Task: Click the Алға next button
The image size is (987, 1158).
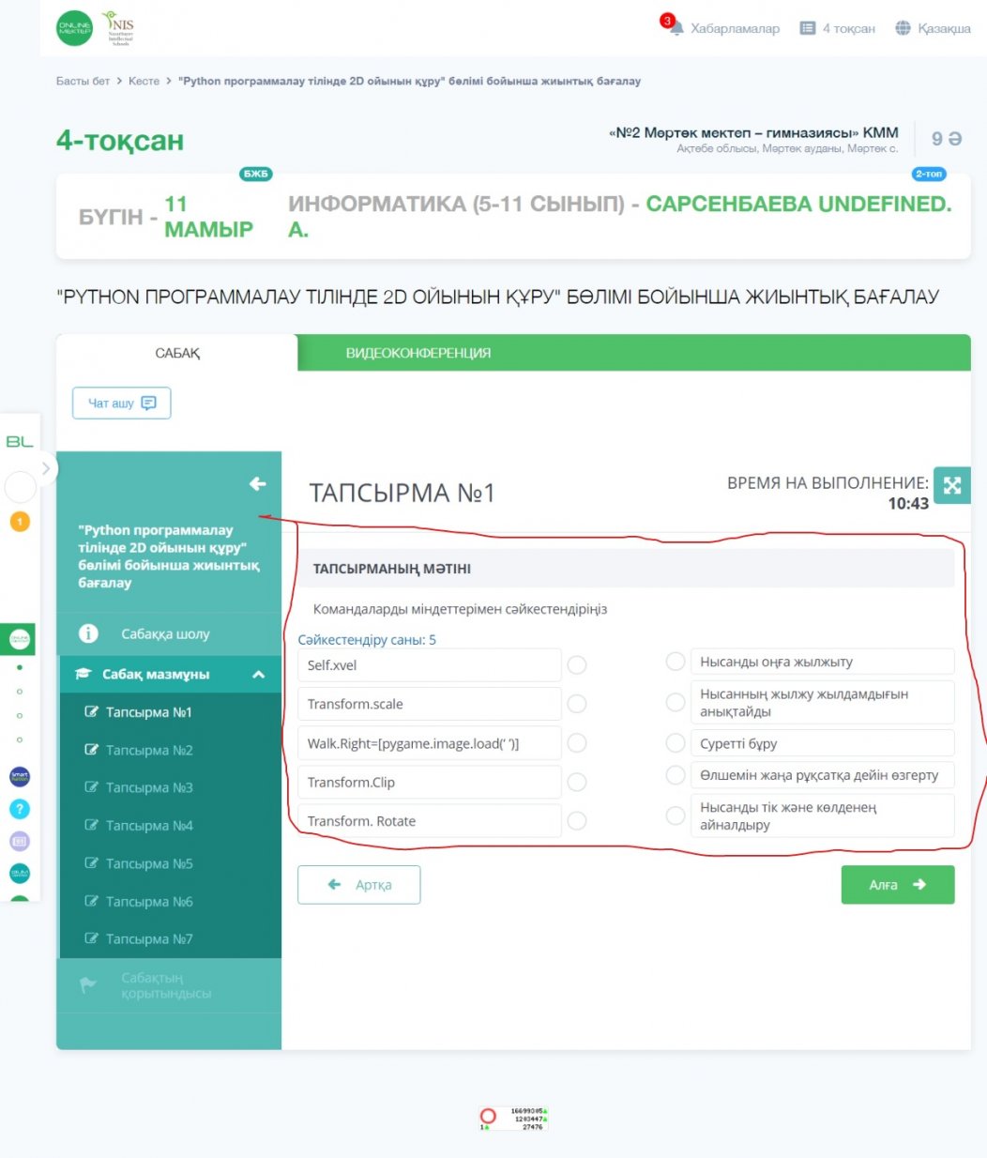Action: [898, 885]
